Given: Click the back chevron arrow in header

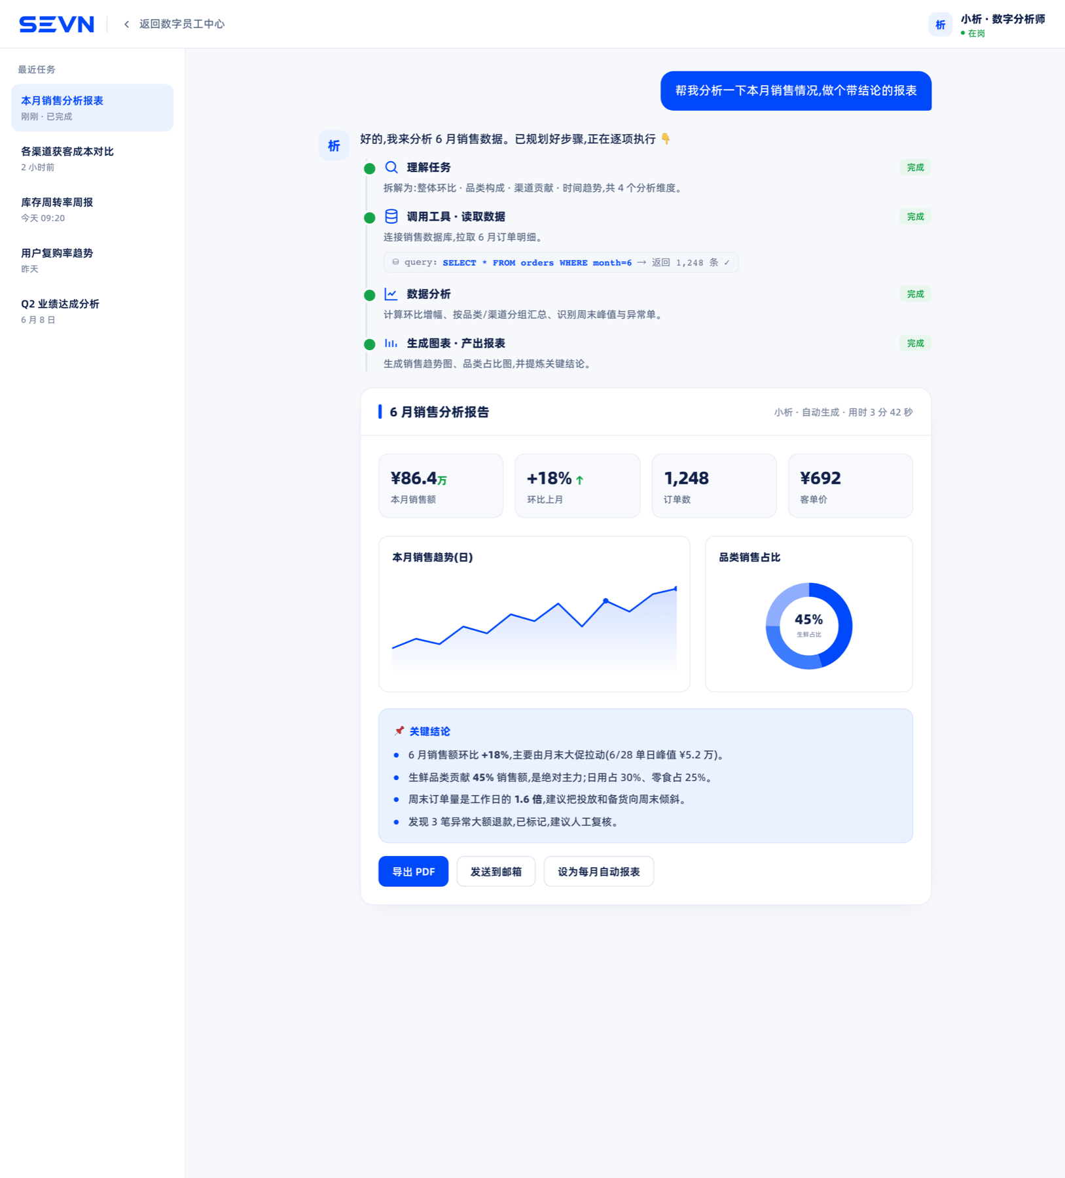Looking at the screenshot, I should [x=126, y=24].
